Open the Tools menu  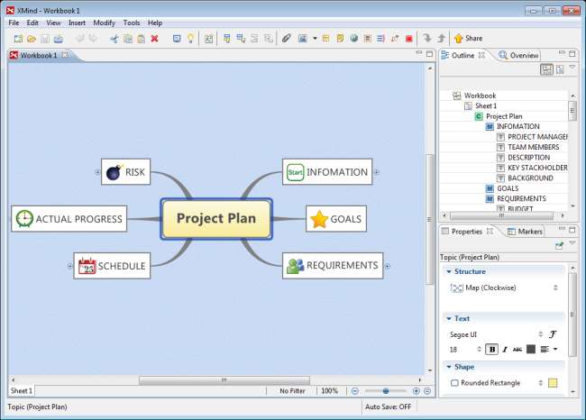[x=132, y=23]
